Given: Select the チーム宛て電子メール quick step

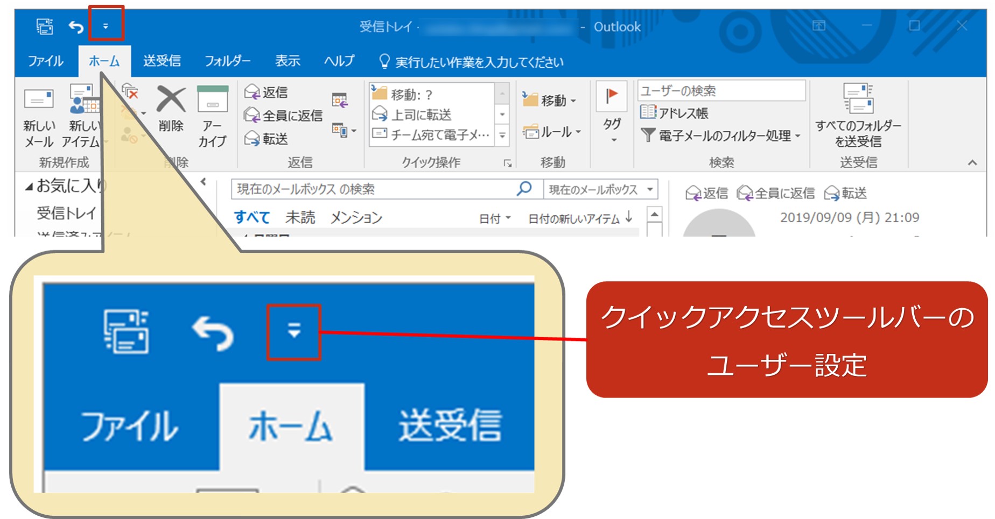Looking at the screenshot, I should (x=431, y=134).
